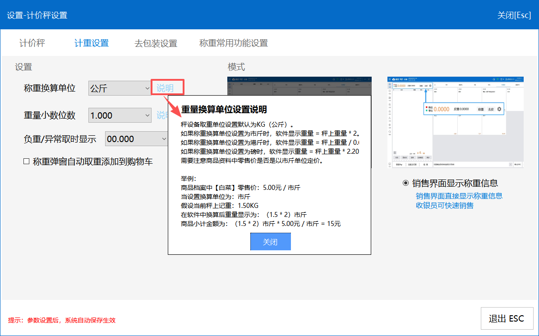The height and width of the screenshot is (336, 539).
Task: Click the 称重 button in the preview callout
Action: [481, 109]
